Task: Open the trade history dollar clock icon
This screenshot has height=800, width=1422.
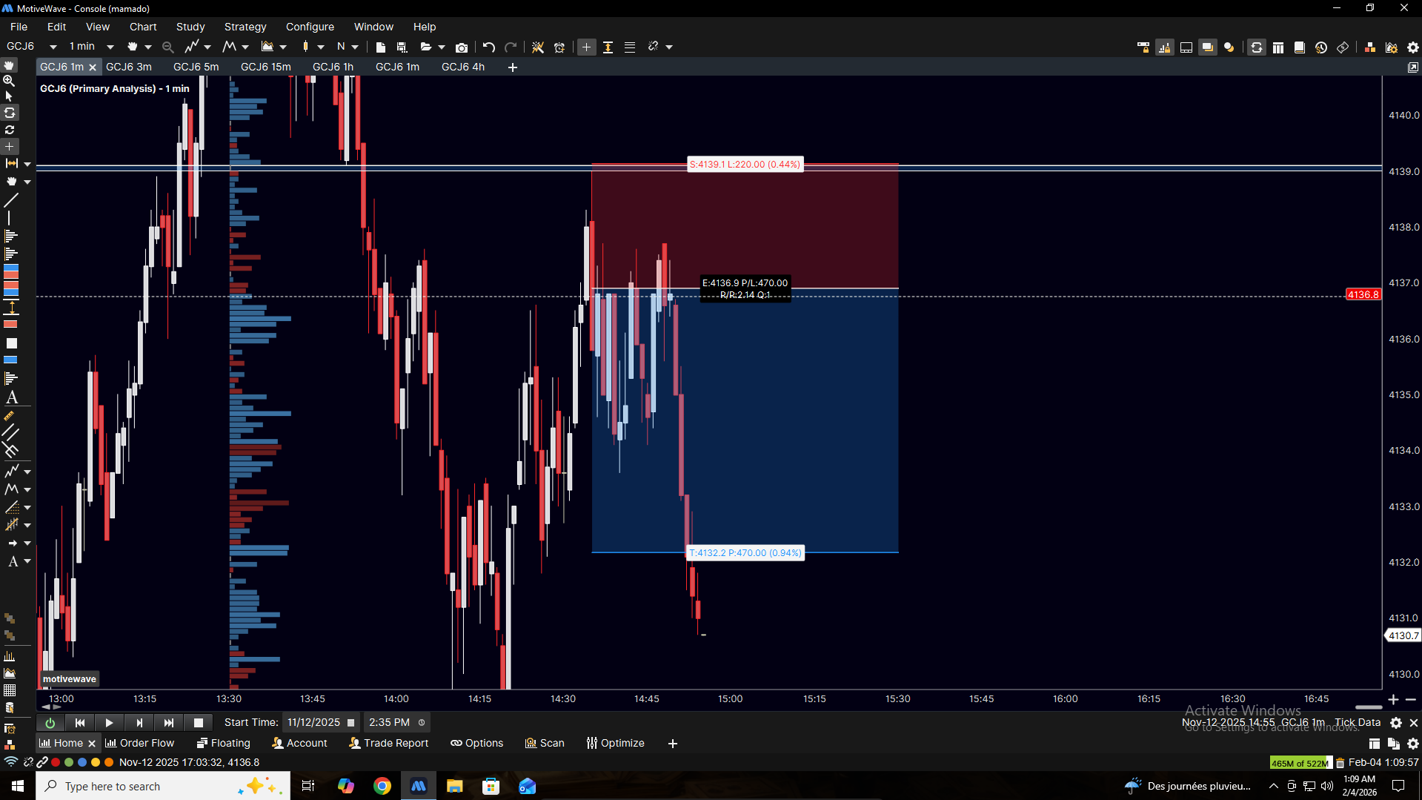Action: click(x=1321, y=47)
